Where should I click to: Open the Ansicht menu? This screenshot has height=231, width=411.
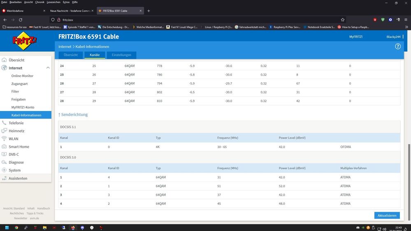click(28, 2)
